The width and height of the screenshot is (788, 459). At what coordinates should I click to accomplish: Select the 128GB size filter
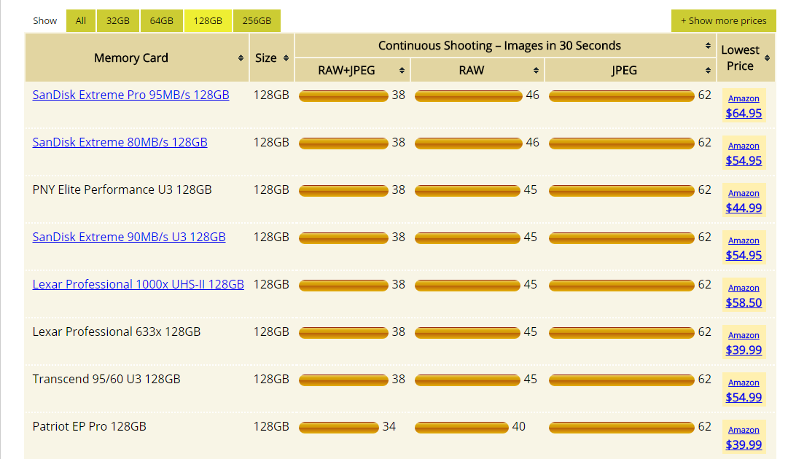208,21
